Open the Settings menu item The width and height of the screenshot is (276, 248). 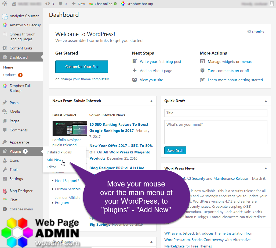pyautogui.click(x=21, y=179)
